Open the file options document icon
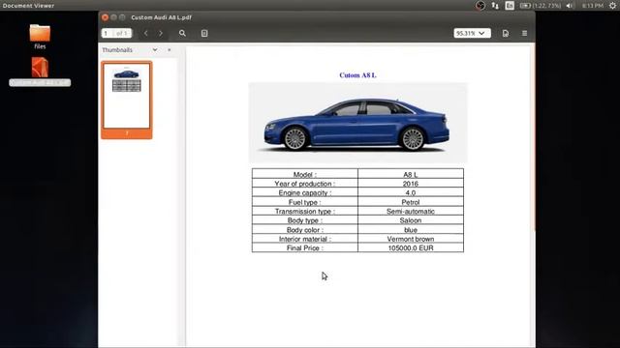 tap(506, 34)
